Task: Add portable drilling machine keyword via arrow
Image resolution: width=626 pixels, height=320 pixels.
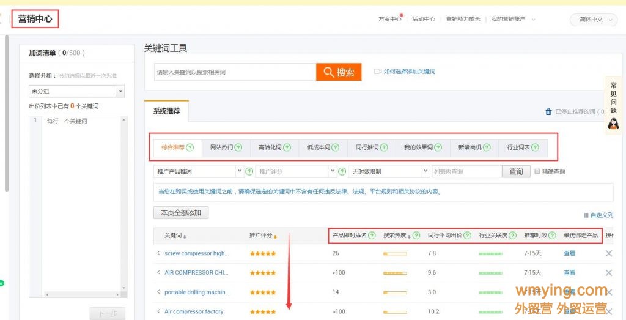Action: [158, 292]
